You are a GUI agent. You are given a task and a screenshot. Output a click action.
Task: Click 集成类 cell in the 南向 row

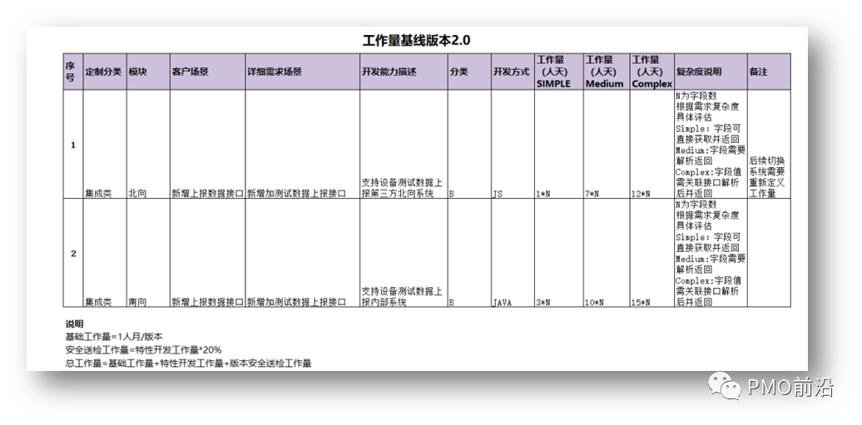[x=105, y=253]
